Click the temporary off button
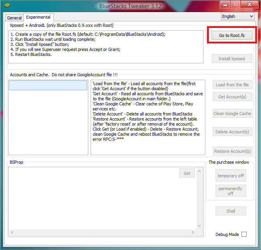 (231, 175)
